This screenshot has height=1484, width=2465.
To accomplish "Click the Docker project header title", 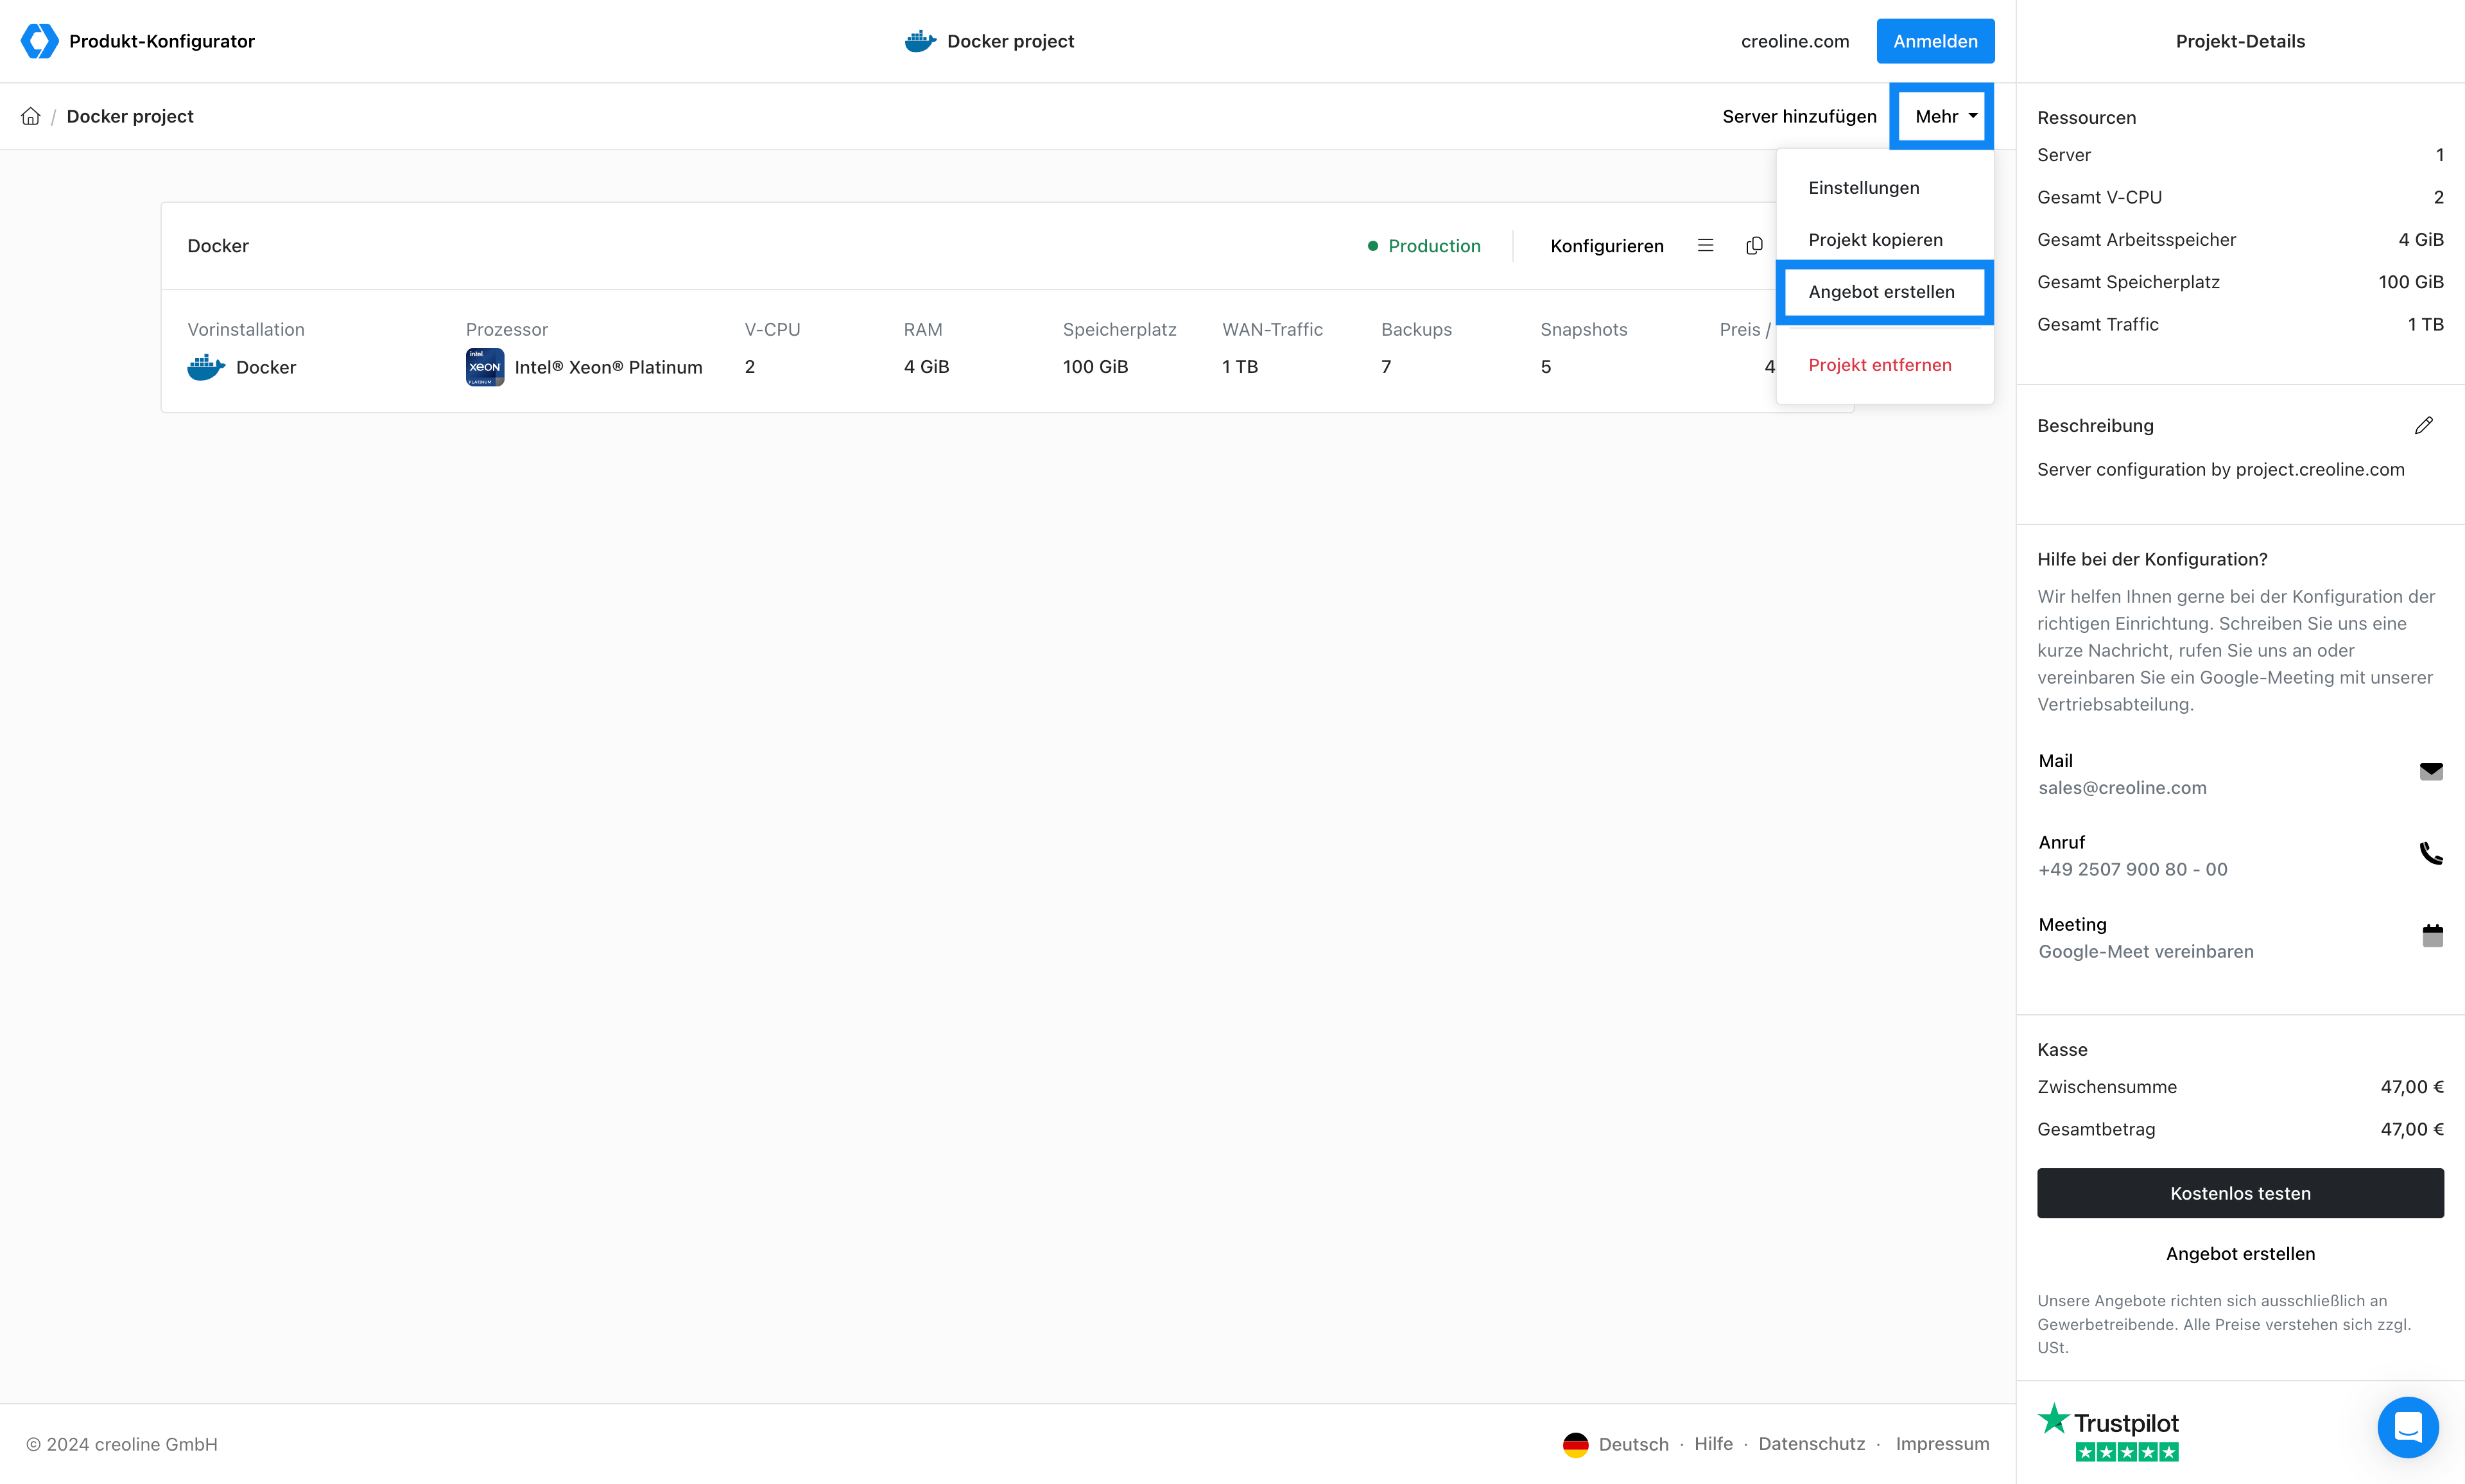I will [x=1010, y=41].
